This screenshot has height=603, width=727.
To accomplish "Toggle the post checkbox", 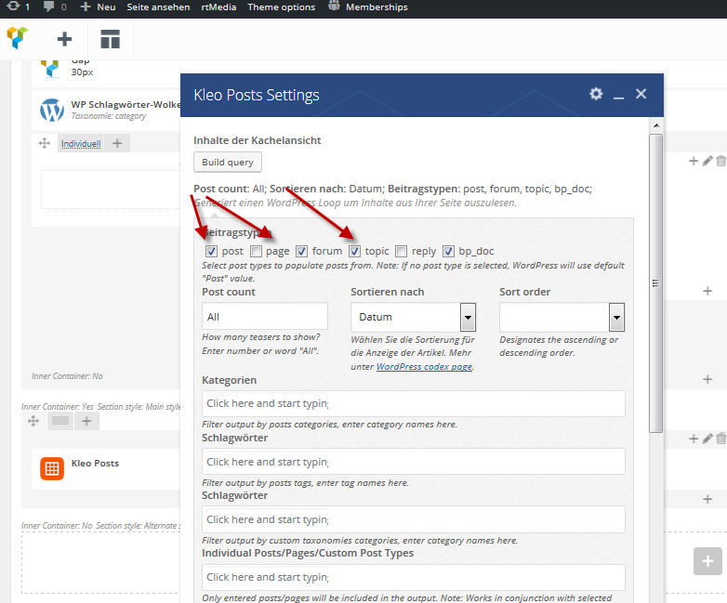I will tap(211, 251).
